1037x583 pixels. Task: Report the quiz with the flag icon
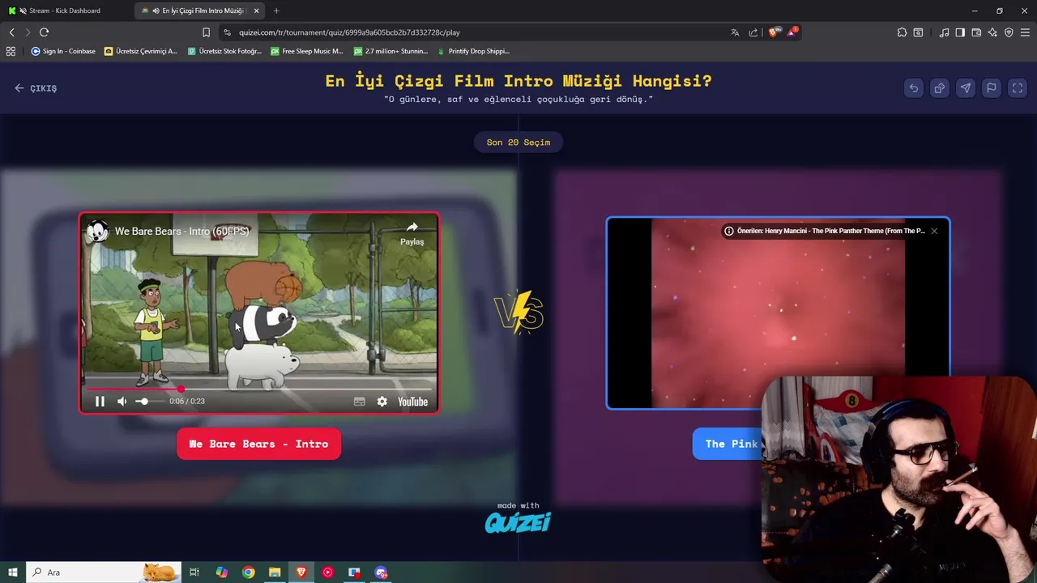[x=992, y=88]
